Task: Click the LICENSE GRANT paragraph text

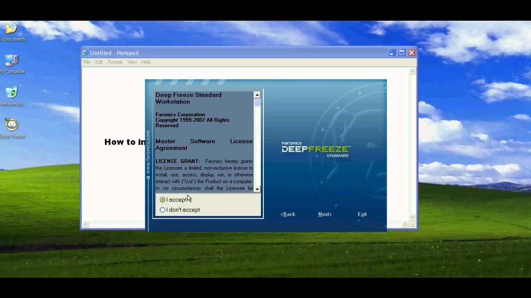Action: 204,175
